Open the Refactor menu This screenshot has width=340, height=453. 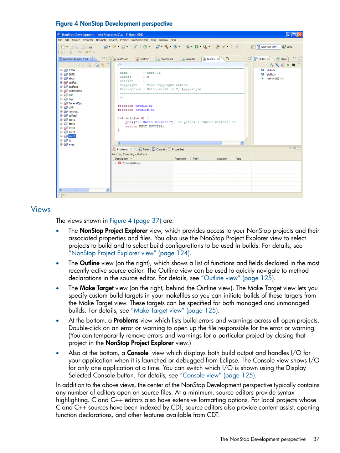(88, 40)
